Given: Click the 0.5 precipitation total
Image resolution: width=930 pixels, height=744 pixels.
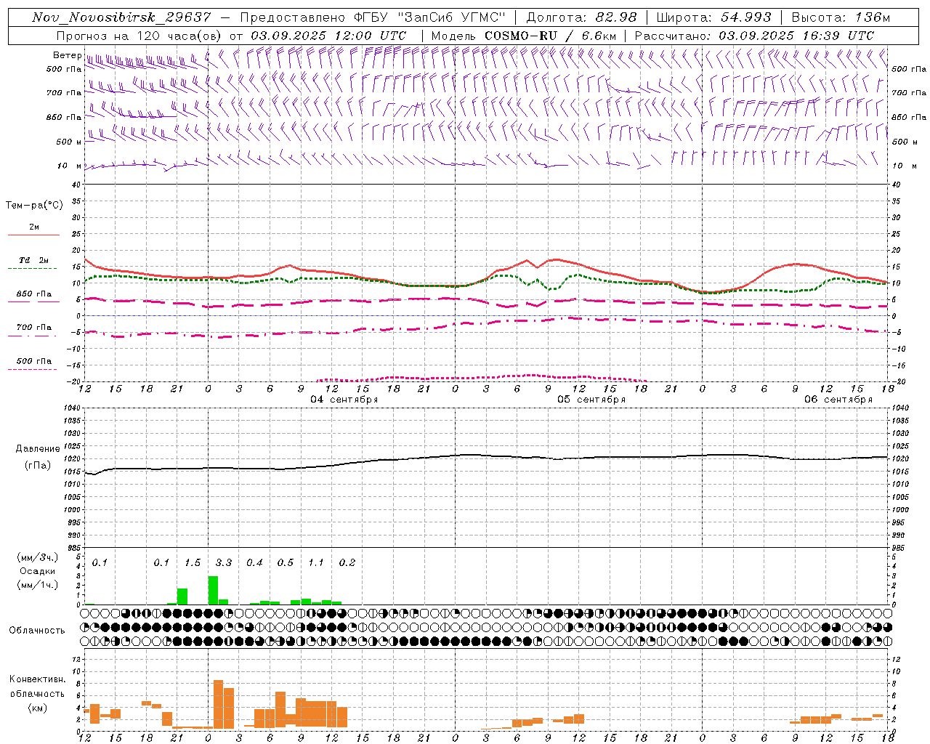Looking at the screenshot, I should pos(286,562).
